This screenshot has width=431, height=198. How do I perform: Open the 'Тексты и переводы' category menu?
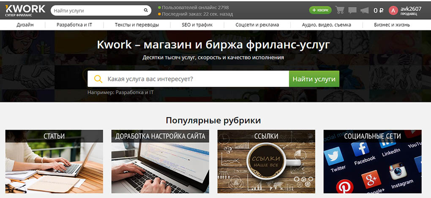(137, 25)
